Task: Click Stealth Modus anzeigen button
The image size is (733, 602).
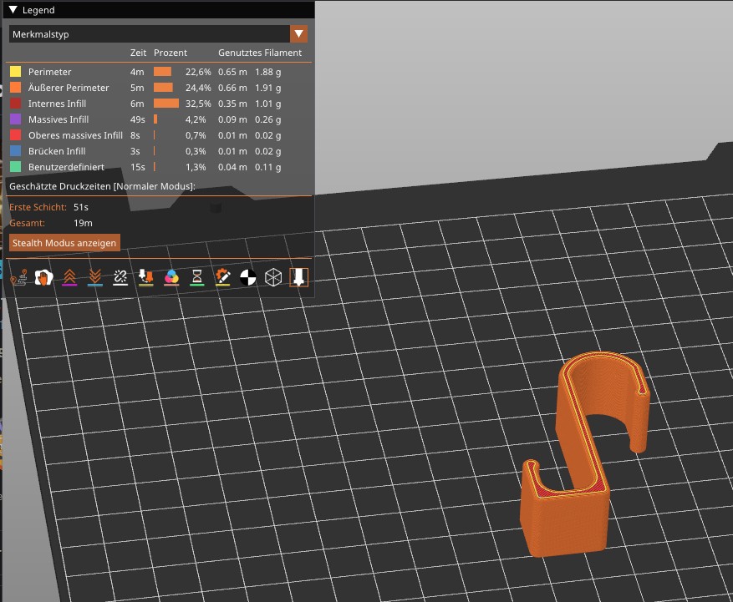Action: tap(64, 243)
